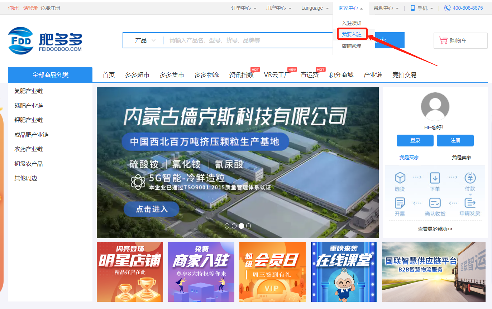Select 初级农产品 category
This screenshot has height=309, width=492.
(x=29, y=164)
